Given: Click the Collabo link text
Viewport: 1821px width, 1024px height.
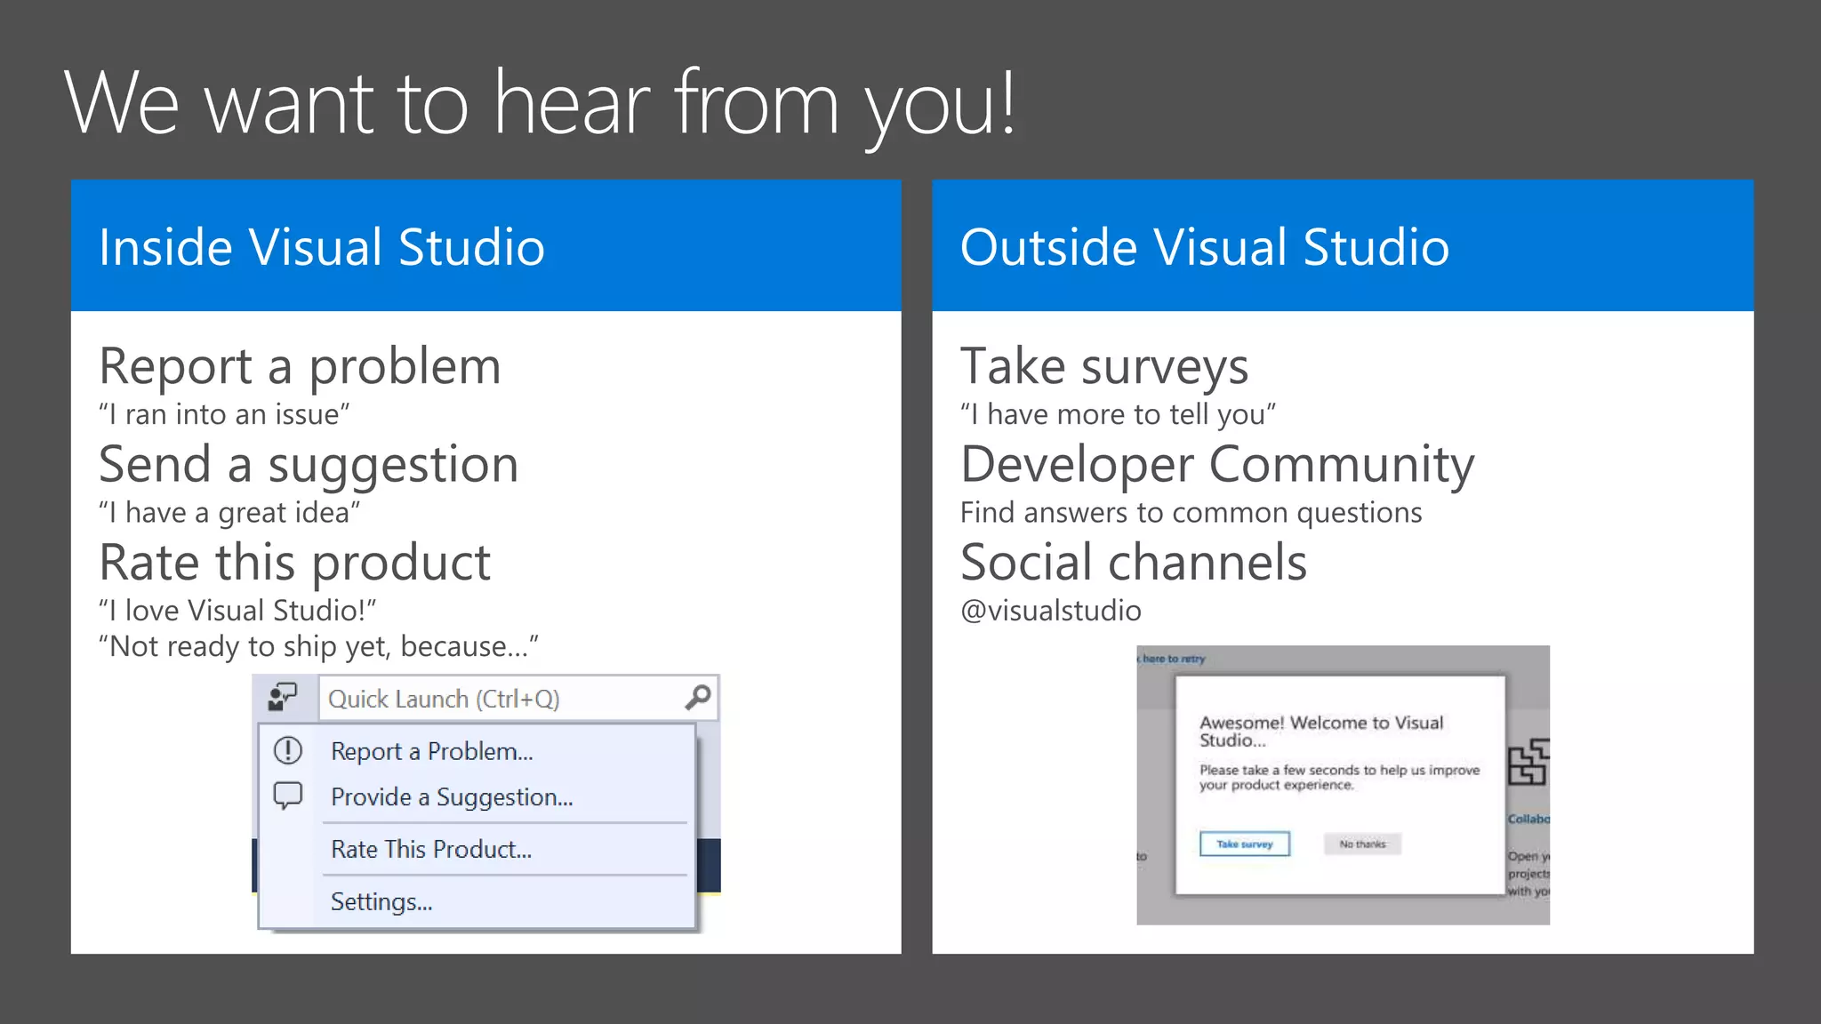Looking at the screenshot, I should click(1528, 820).
